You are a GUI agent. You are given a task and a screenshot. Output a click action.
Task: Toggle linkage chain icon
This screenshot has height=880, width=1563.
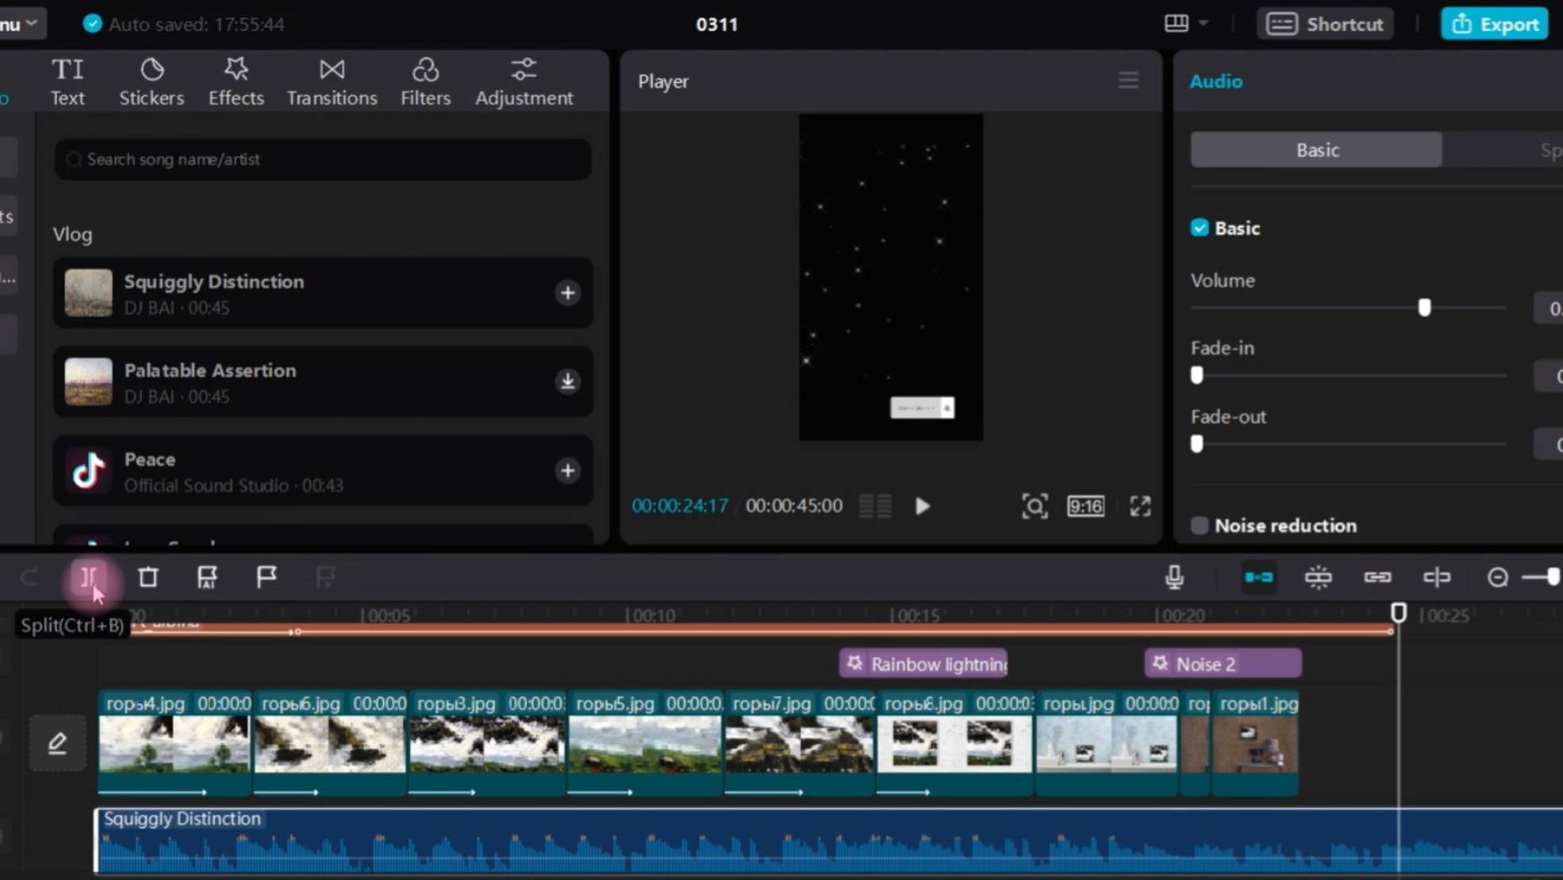point(1378,577)
